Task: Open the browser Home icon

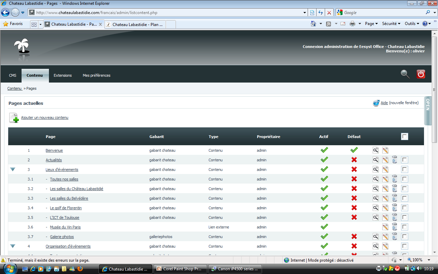Action: click(x=313, y=24)
